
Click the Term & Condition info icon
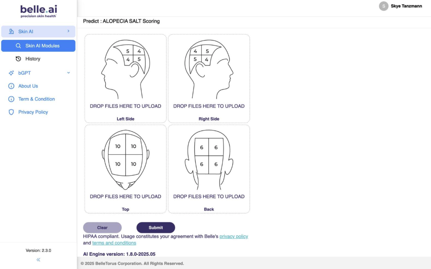(x=11, y=99)
